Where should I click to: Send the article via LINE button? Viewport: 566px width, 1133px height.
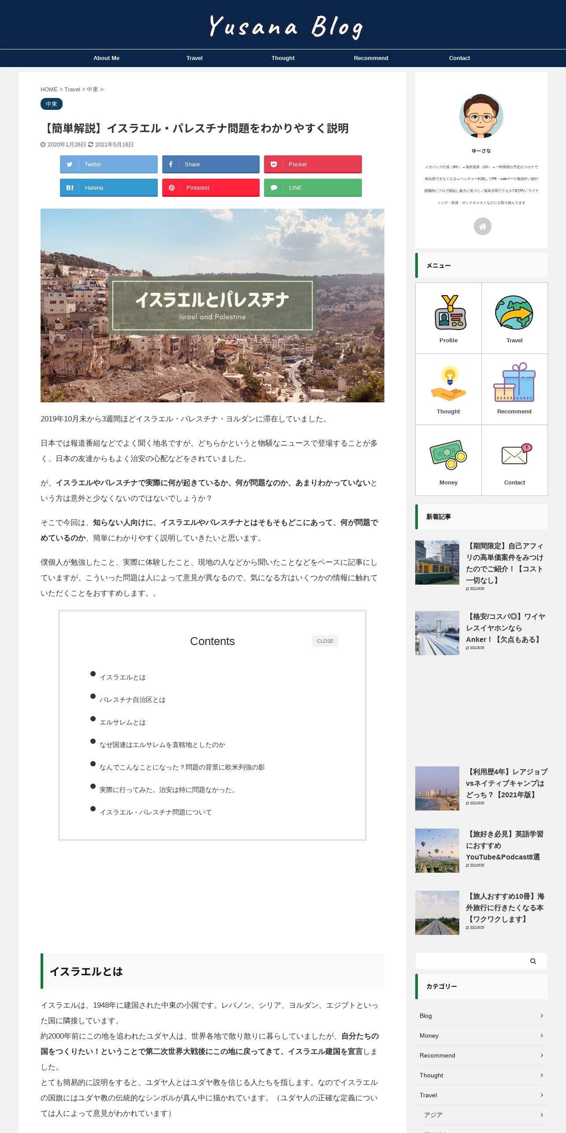(313, 188)
